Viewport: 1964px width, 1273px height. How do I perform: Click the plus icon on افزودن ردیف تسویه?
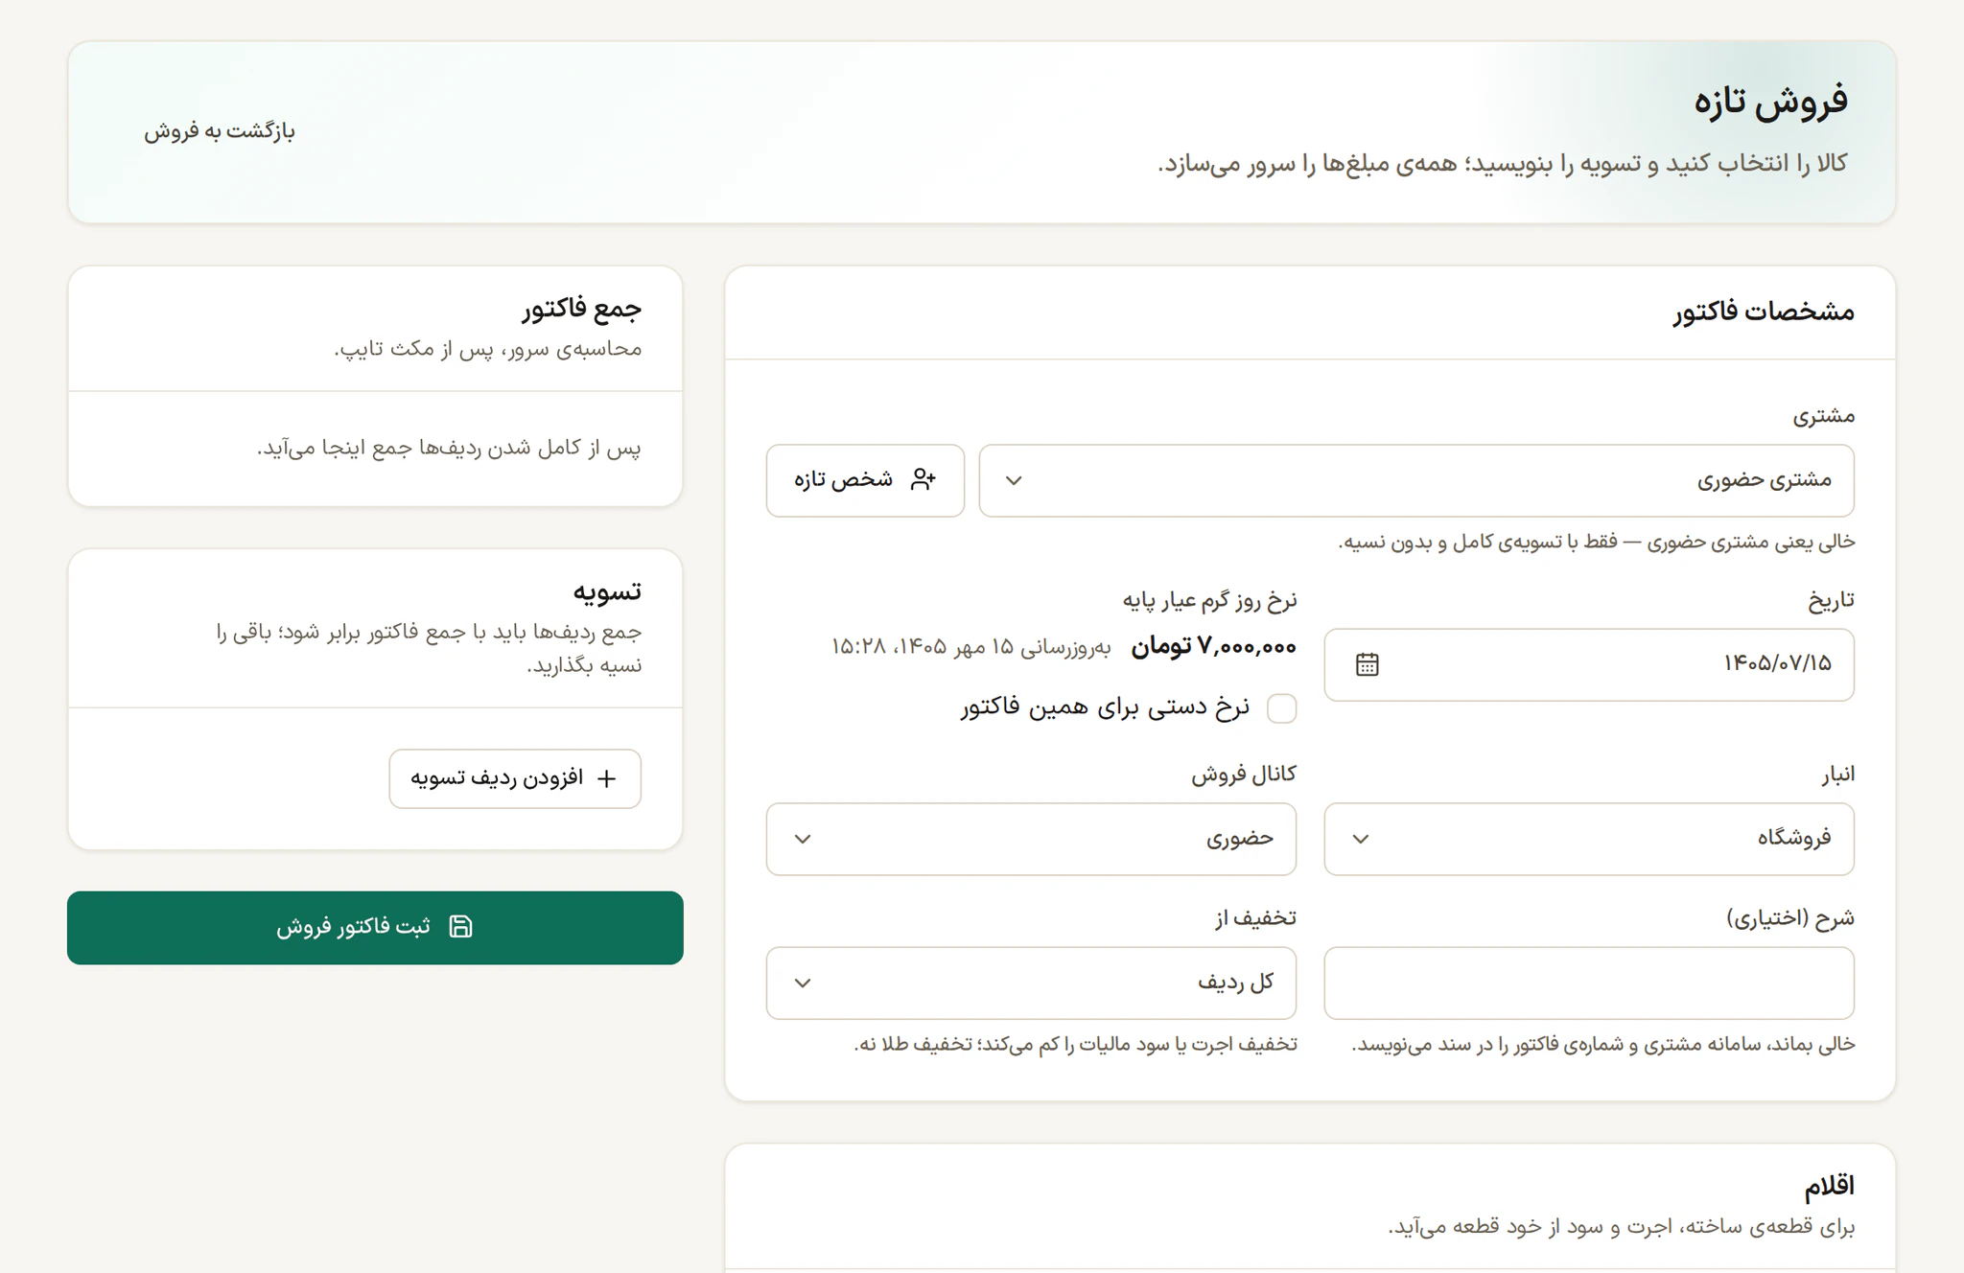(x=606, y=778)
